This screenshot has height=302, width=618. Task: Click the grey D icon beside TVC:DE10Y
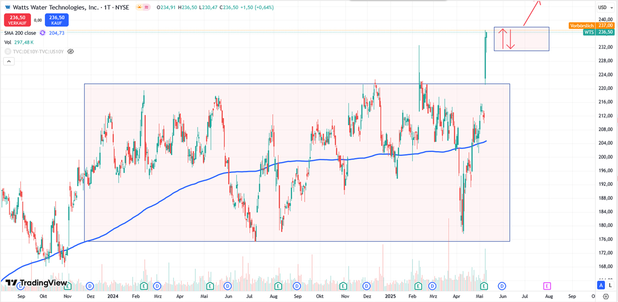[7, 51]
